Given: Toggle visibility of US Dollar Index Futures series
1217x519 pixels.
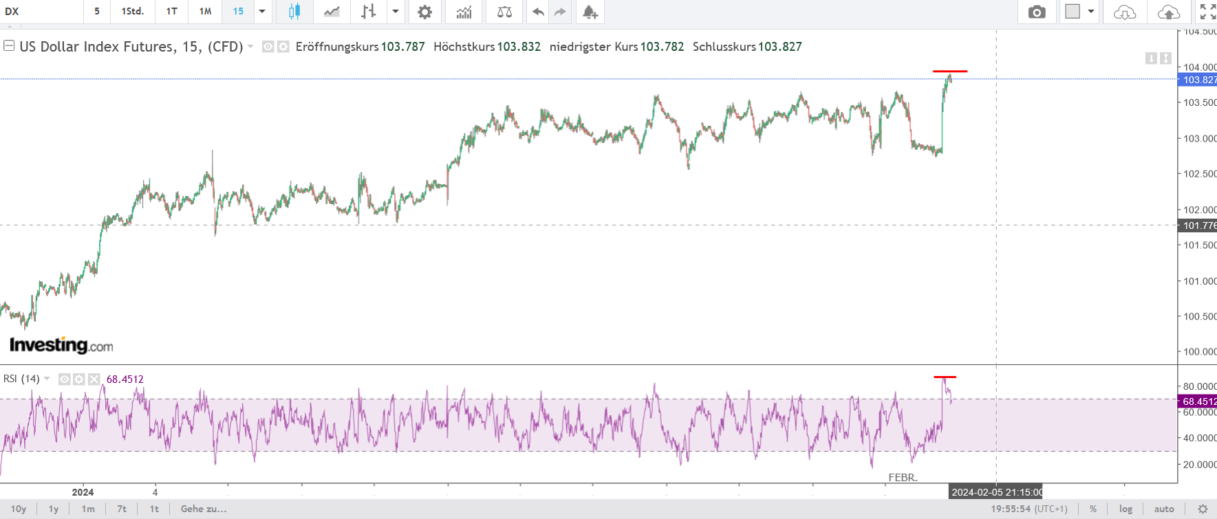Looking at the screenshot, I should pyautogui.click(x=268, y=47).
